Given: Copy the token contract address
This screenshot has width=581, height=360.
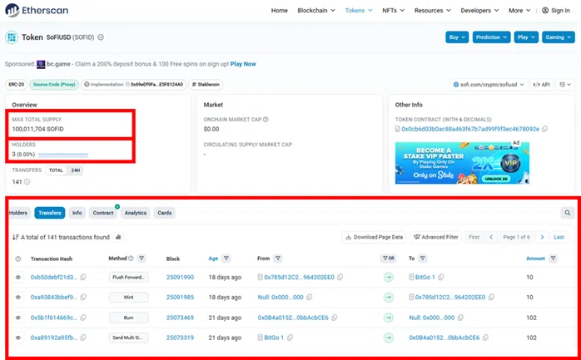Looking at the screenshot, I should click(x=544, y=129).
